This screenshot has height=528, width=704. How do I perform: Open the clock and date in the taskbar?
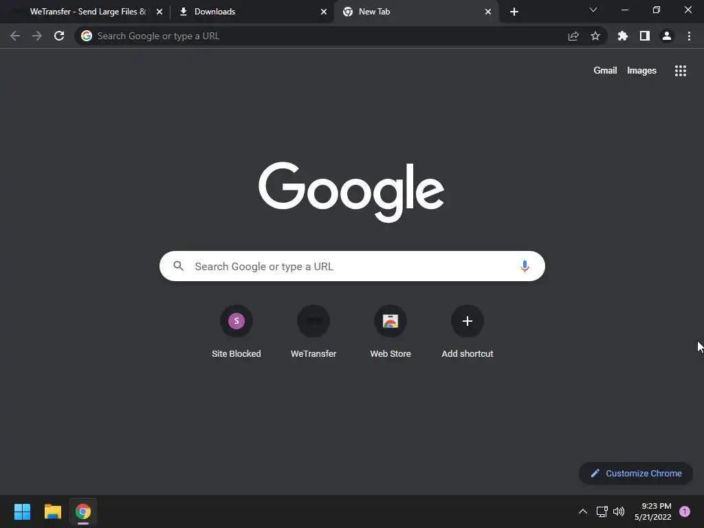(x=653, y=511)
